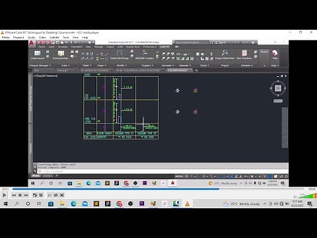Click the ViewCube top face
Screen dimensions: 317x238
pyautogui.click(x=278, y=88)
